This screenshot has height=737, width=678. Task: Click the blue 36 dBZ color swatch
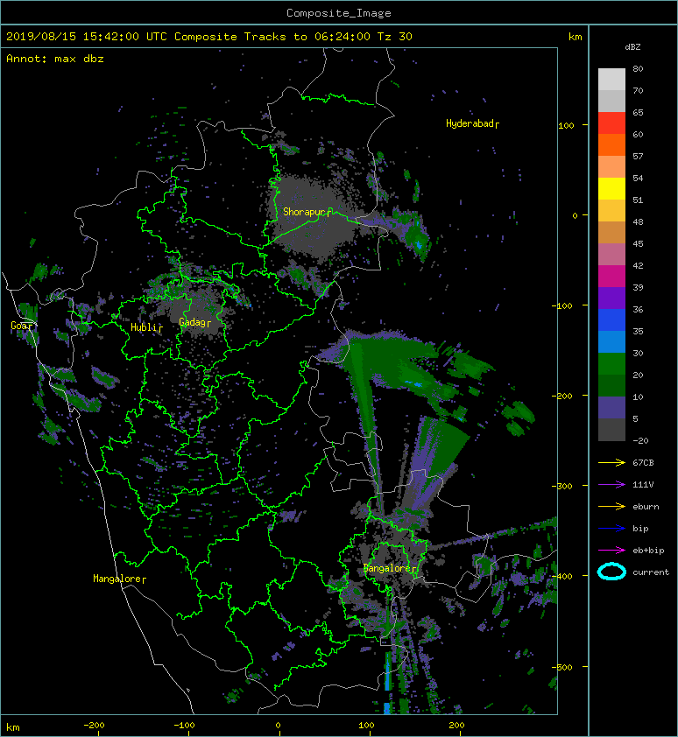(x=611, y=320)
